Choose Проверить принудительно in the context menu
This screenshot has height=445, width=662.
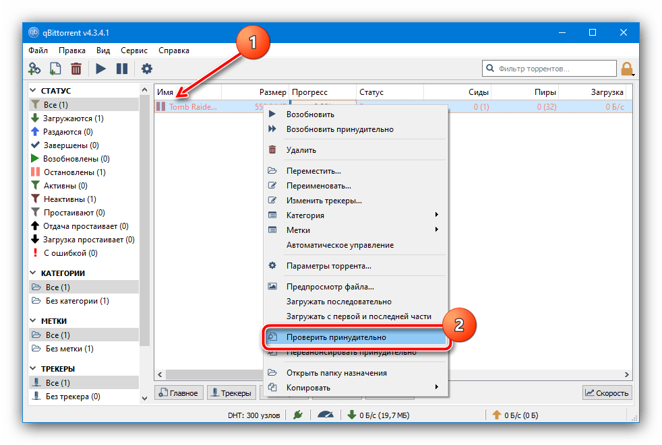pos(355,337)
